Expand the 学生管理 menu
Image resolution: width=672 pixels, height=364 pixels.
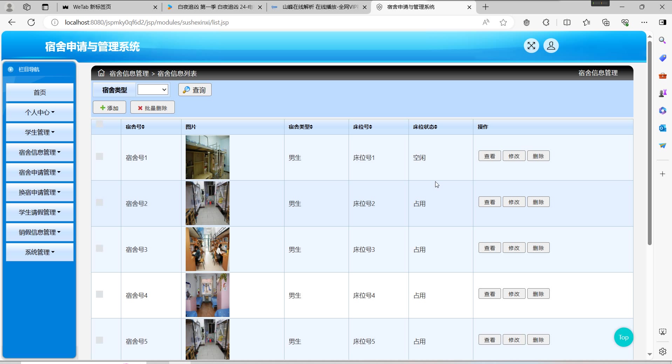(x=40, y=132)
